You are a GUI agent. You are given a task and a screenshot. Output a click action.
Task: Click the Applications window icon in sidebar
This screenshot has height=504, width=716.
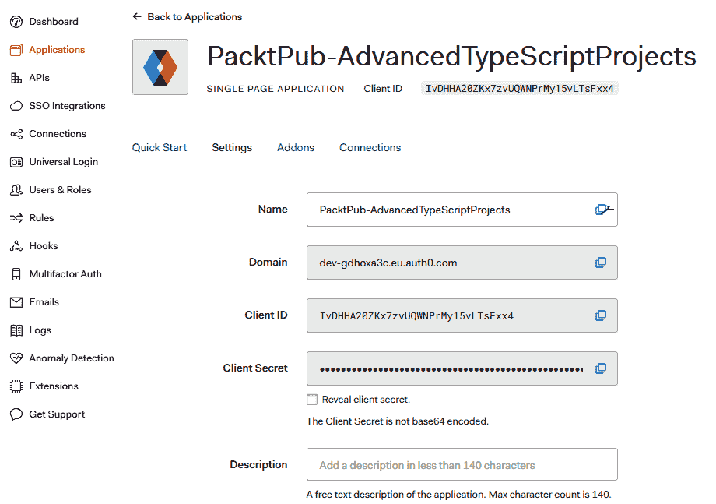[16, 50]
